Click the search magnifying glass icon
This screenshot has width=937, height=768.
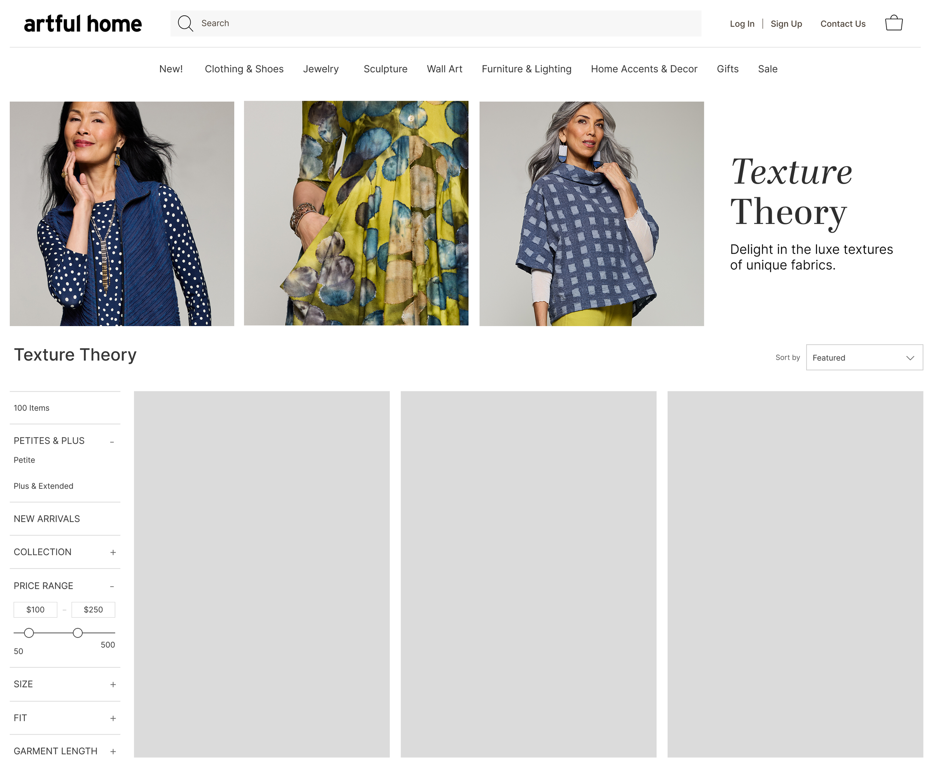186,24
